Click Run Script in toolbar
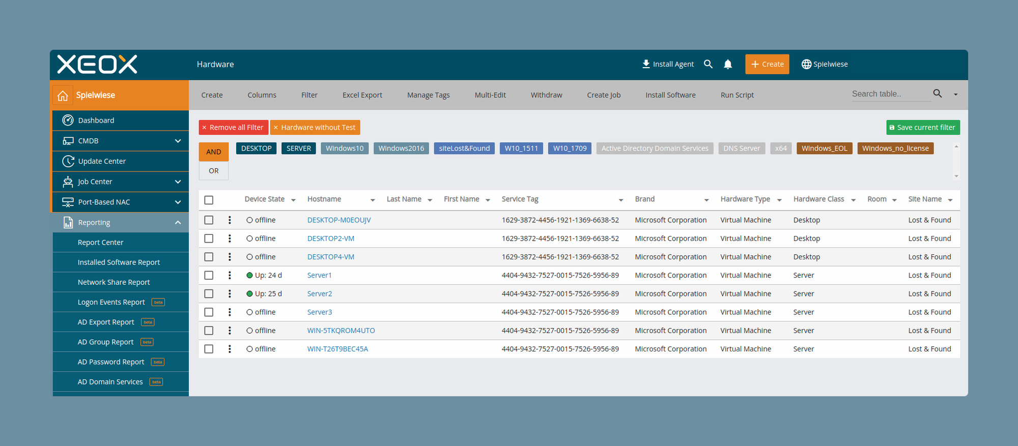Screen dimensions: 1018x446 (737, 95)
